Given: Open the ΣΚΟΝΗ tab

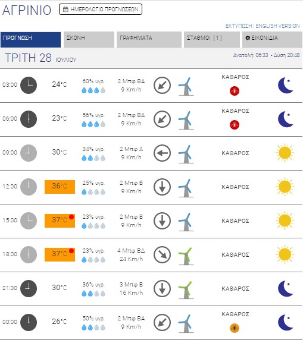Looking at the screenshot, I should click(89, 40).
